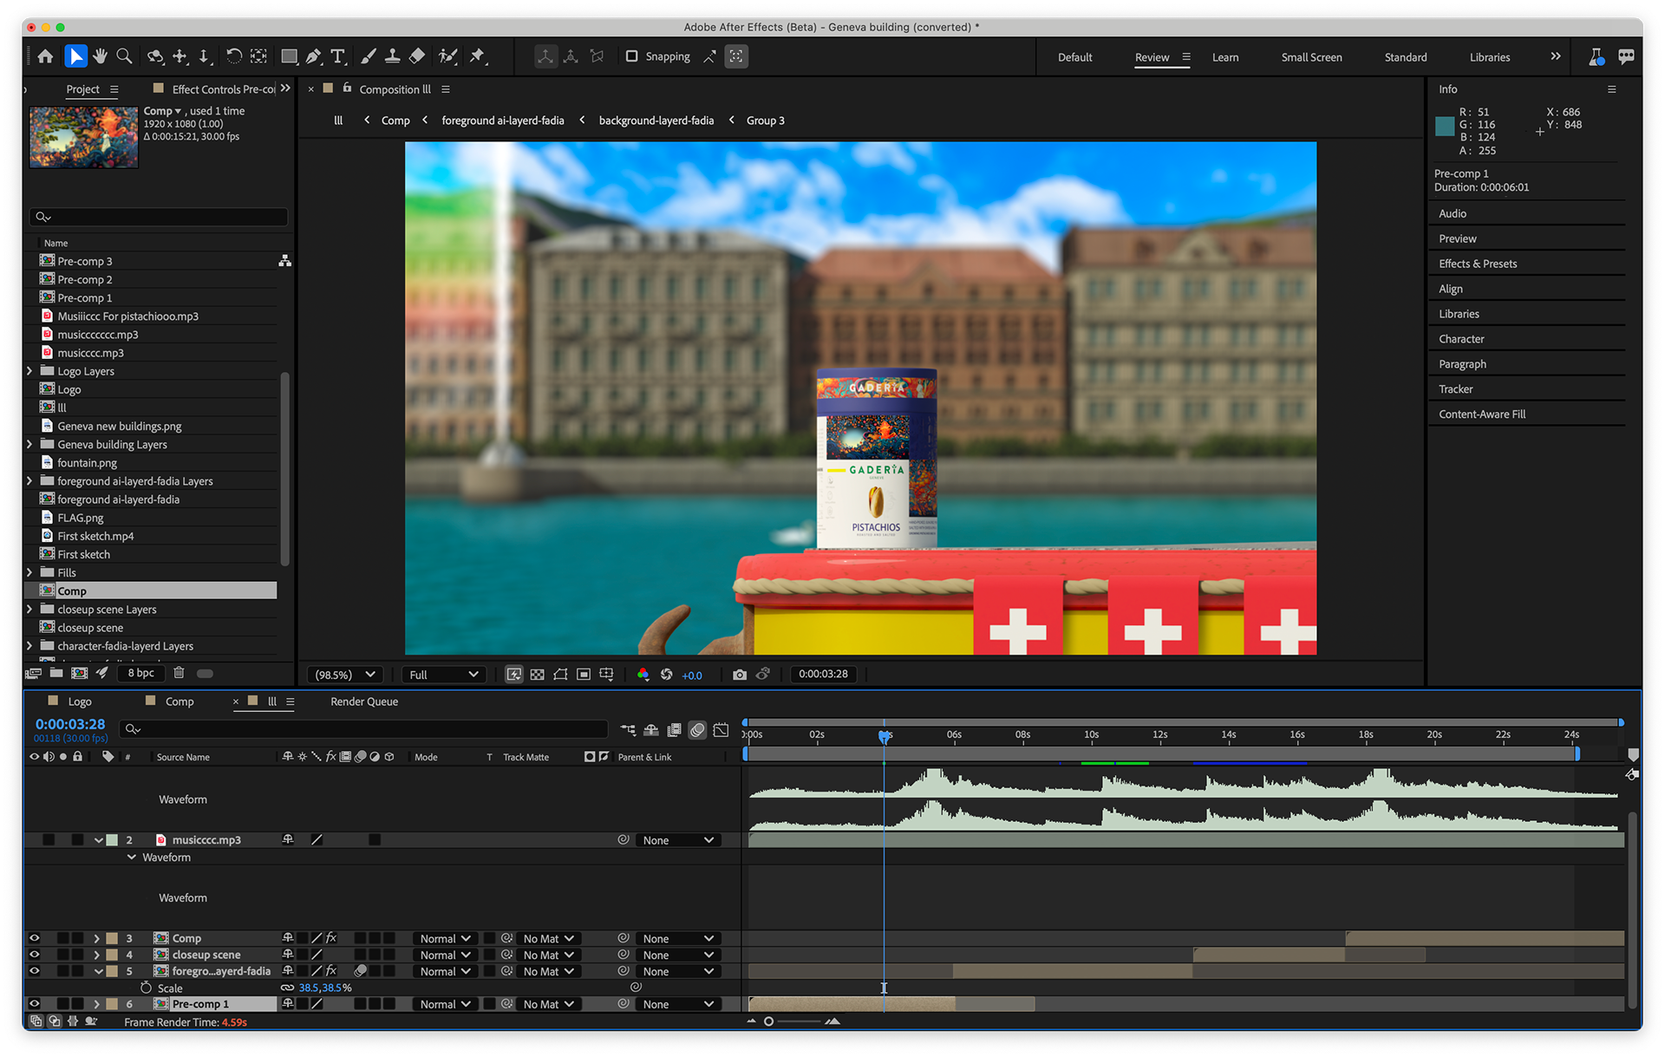This screenshot has height=1057, width=1665.
Task: Toggle transparency grid in viewer
Action: point(538,675)
